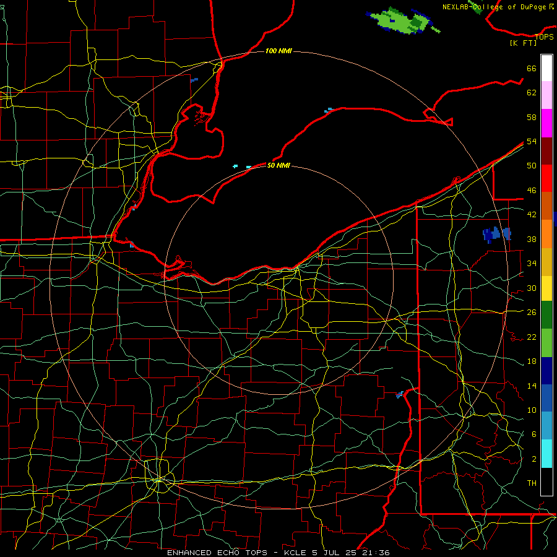Select the legend value 6
This screenshot has width=557, height=557.
pos(533,434)
